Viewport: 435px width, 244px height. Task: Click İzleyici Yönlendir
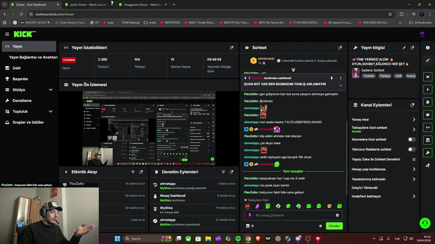tap(365, 188)
